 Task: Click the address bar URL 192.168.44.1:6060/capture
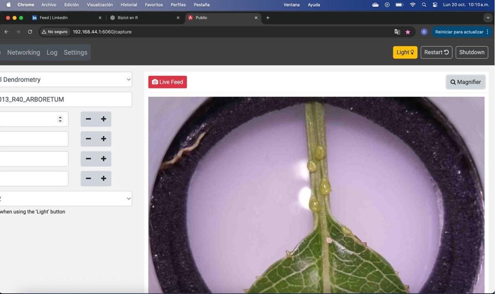coord(102,32)
